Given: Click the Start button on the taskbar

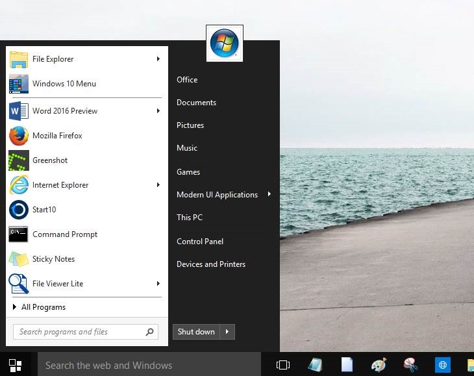Looking at the screenshot, I should coord(16,365).
